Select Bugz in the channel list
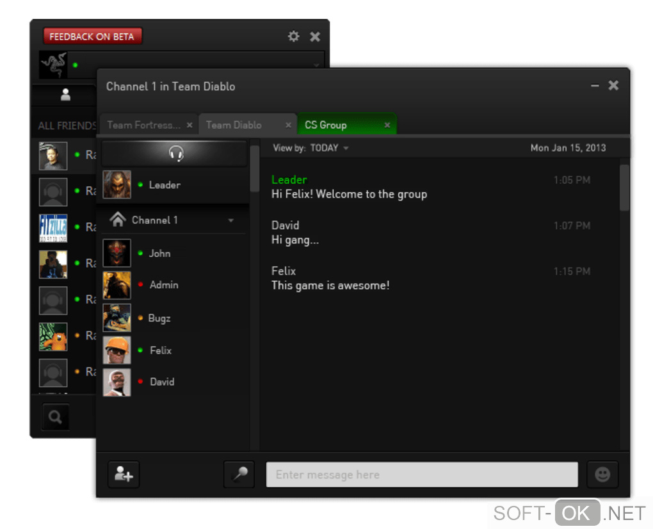Image resolution: width=653 pixels, height=529 pixels. pyautogui.click(x=173, y=318)
